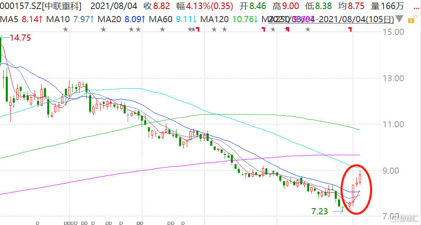Click the change value 幅4.13%(0.35)
The height and width of the screenshot is (225, 421).
click(205, 6)
